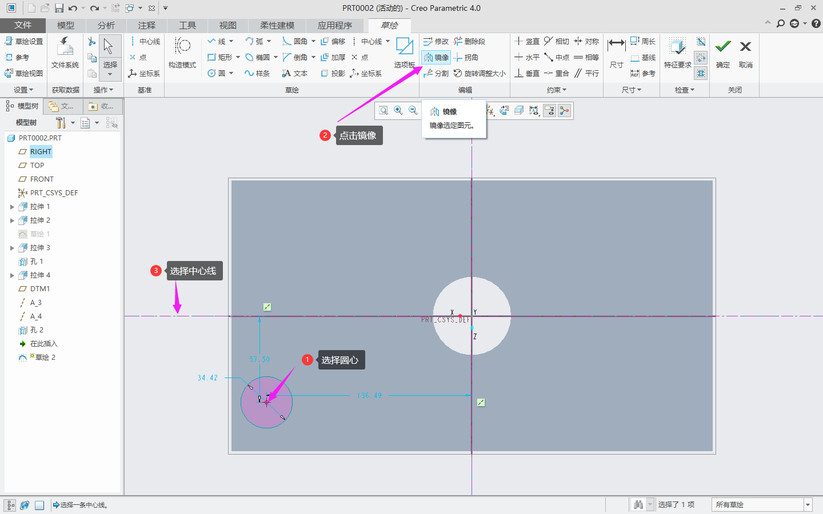Click the 尺寸 (Dimension) tool
Screen dimensions: 823x514
(616, 51)
